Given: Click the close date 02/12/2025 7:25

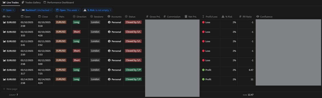Looking at the screenshot, I should coord(44,71).
